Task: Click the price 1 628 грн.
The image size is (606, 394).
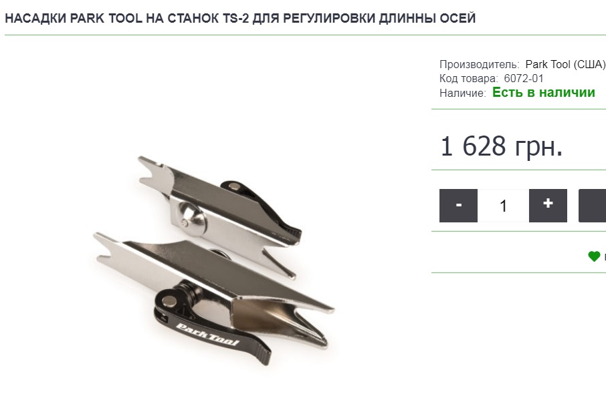Action: tap(501, 146)
